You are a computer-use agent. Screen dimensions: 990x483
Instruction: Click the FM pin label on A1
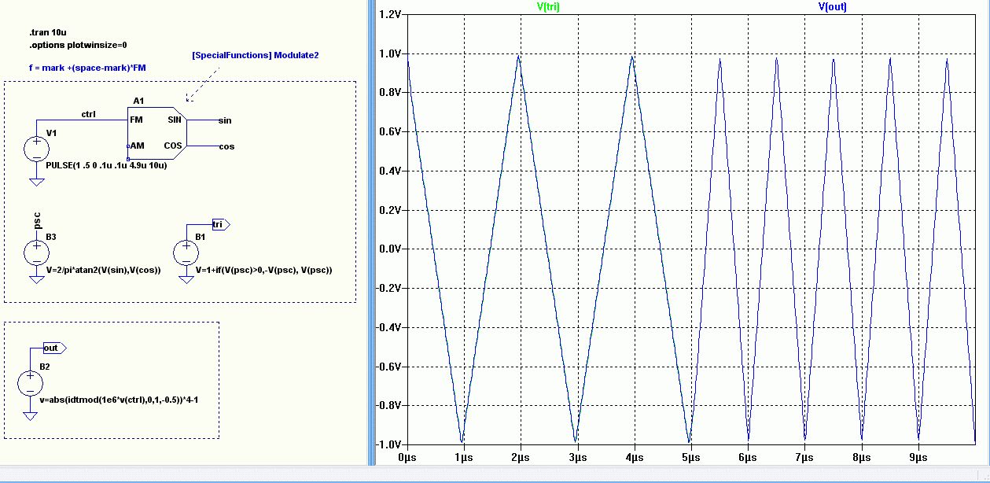(x=136, y=120)
